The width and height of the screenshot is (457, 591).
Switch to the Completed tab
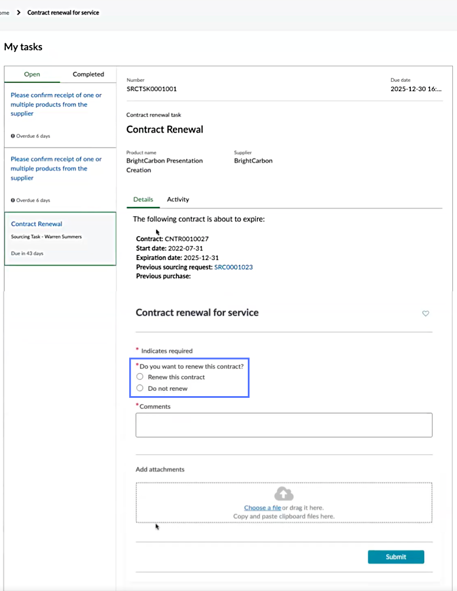coord(88,74)
